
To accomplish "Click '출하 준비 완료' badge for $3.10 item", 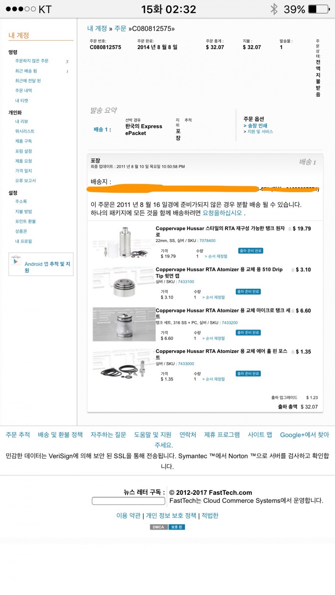I will coord(248,292).
